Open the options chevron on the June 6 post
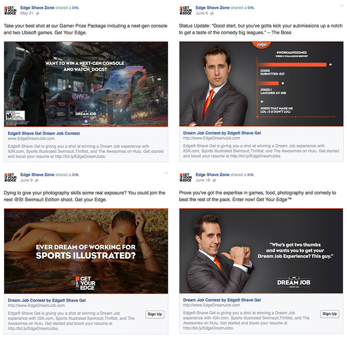 (342, 6)
